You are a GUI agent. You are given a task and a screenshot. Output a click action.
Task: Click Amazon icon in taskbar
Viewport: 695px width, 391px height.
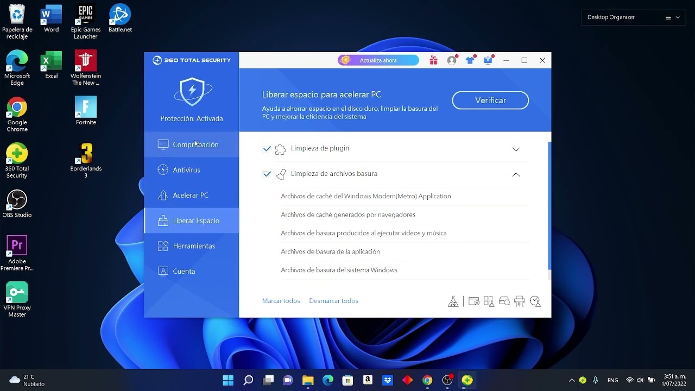pyautogui.click(x=368, y=380)
